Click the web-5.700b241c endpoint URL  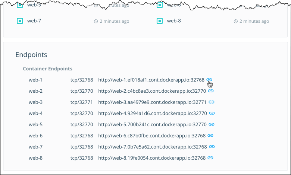(x=152, y=124)
